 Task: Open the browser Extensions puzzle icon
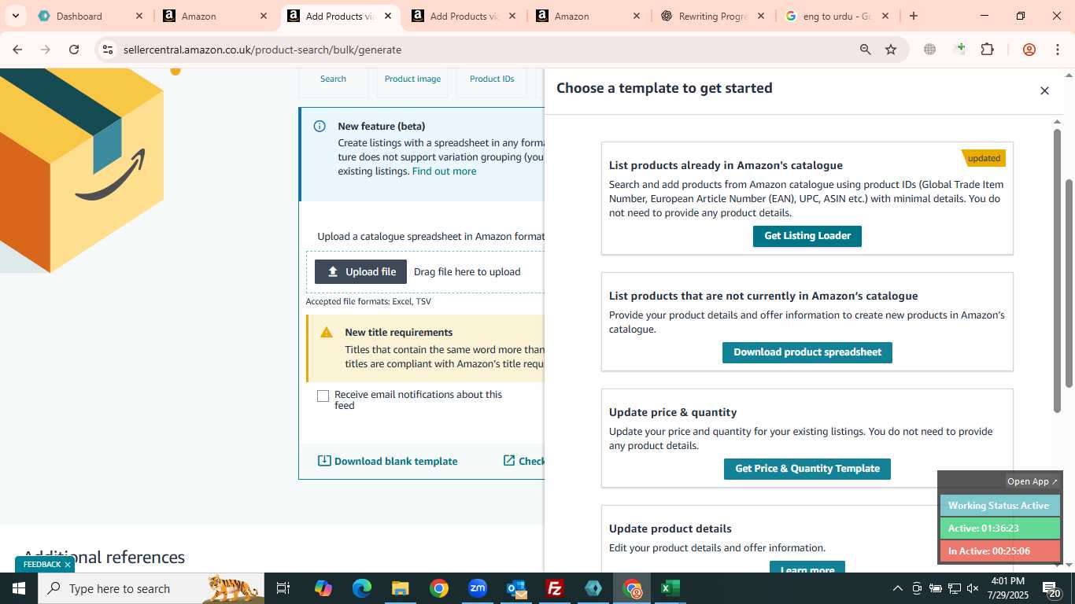click(987, 50)
